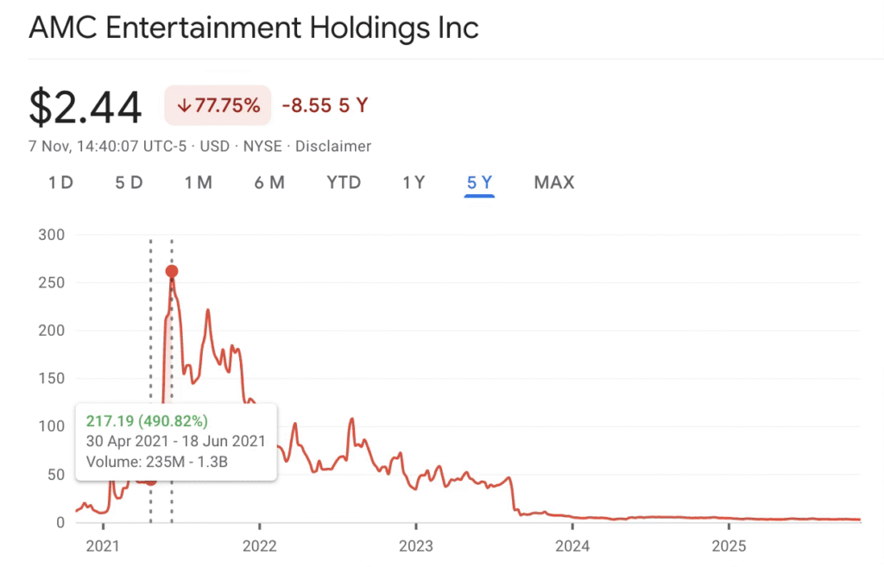884x567 pixels.
Task: Click the 2023 label on x-axis
Action: click(x=416, y=545)
